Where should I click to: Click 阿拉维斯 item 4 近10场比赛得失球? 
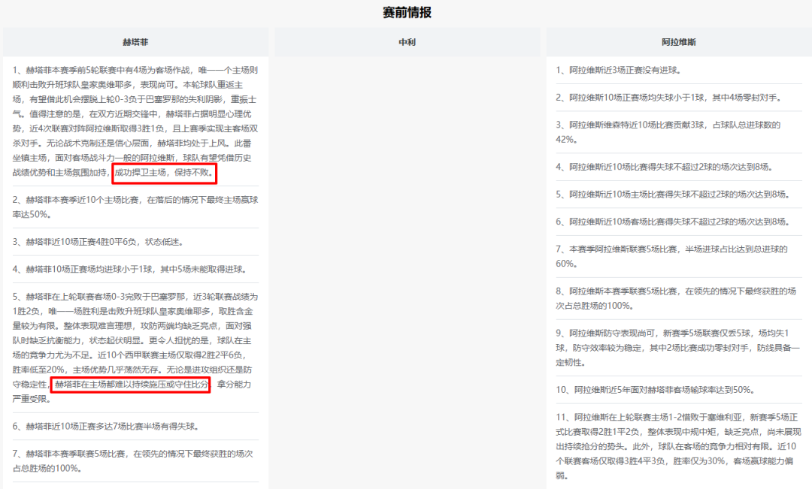[x=664, y=167]
